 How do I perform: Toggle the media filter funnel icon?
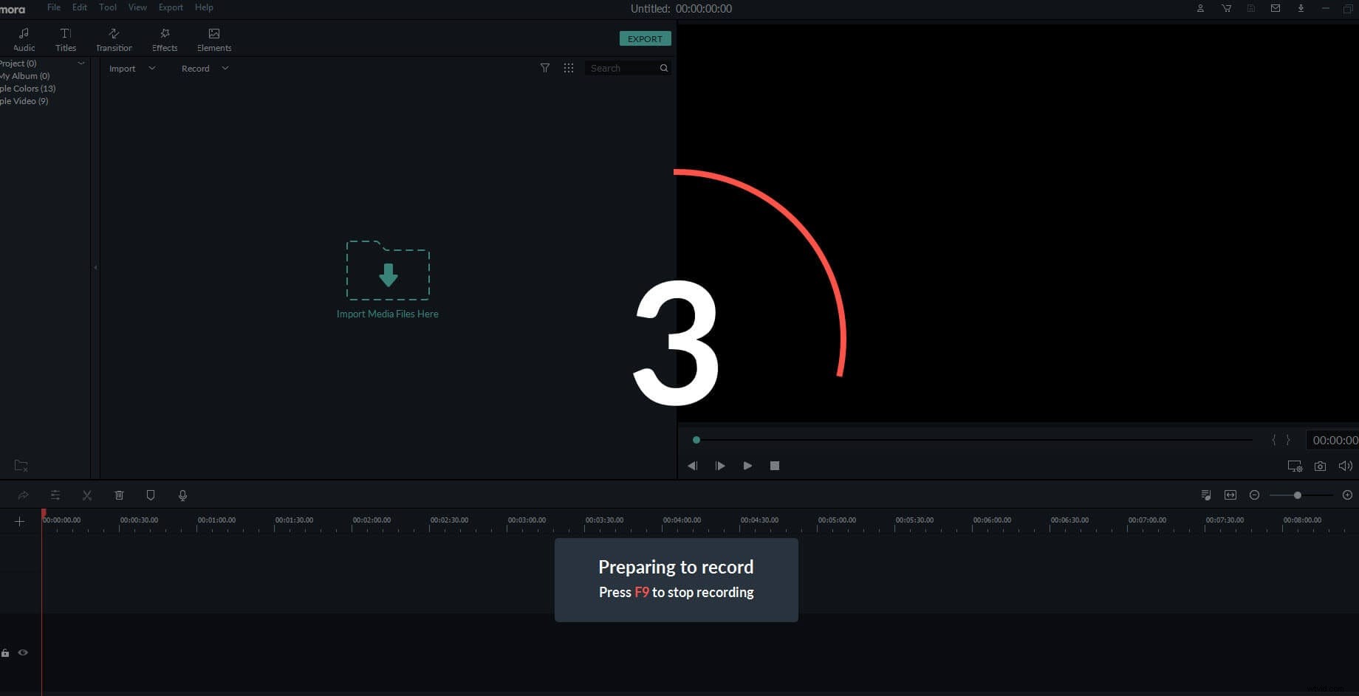[x=545, y=68]
